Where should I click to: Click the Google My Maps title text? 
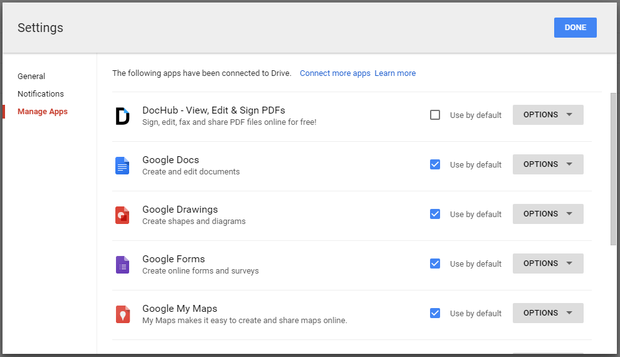180,308
